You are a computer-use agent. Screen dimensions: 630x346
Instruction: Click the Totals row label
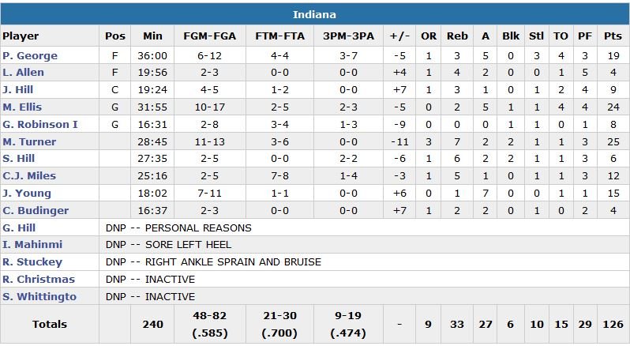click(50, 325)
